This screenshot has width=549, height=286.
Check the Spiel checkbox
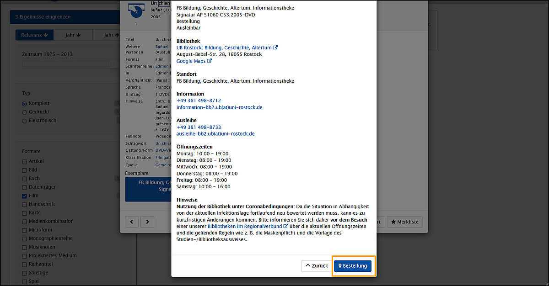(25, 281)
